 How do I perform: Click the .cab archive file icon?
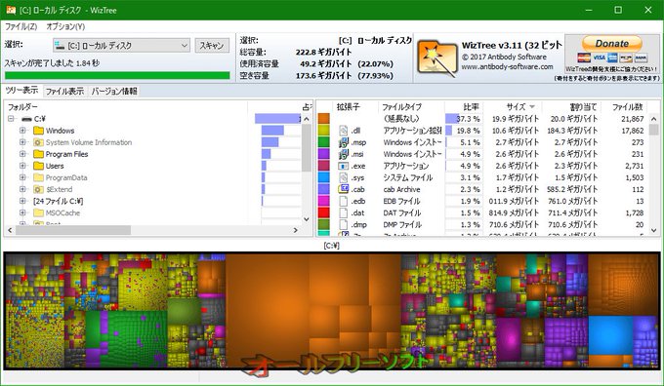coord(344,189)
